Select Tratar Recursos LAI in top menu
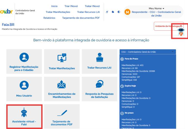188x129 pixels. pos(88,12)
